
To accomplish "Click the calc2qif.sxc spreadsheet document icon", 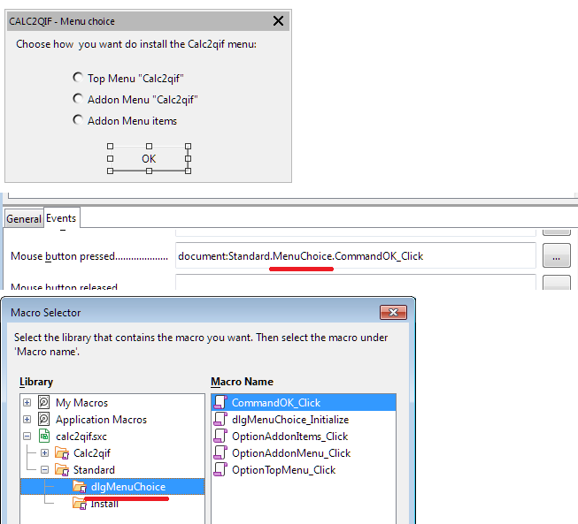I will pyautogui.click(x=44, y=436).
